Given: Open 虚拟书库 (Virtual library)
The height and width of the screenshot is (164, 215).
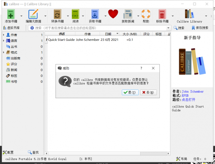Looking at the screenshot, I should click(11, 28).
